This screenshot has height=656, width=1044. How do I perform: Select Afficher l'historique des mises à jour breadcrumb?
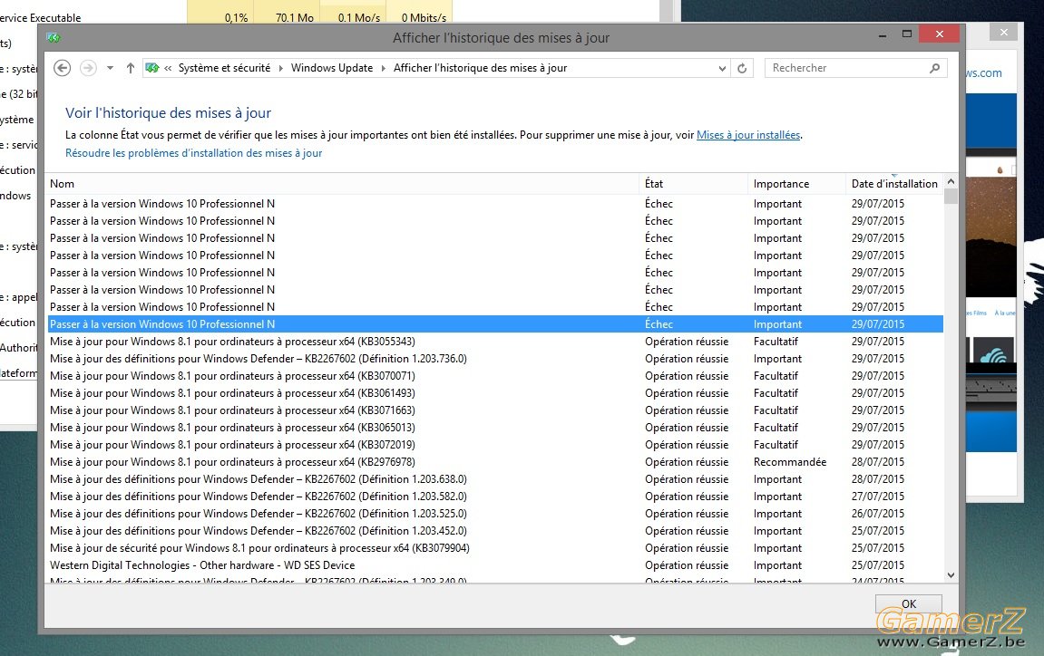(480, 68)
